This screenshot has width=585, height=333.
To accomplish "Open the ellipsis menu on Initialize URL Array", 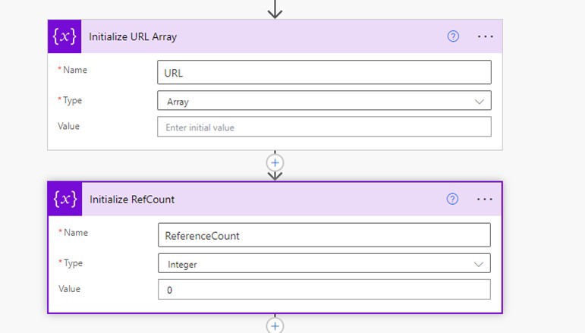I will (485, 36).
